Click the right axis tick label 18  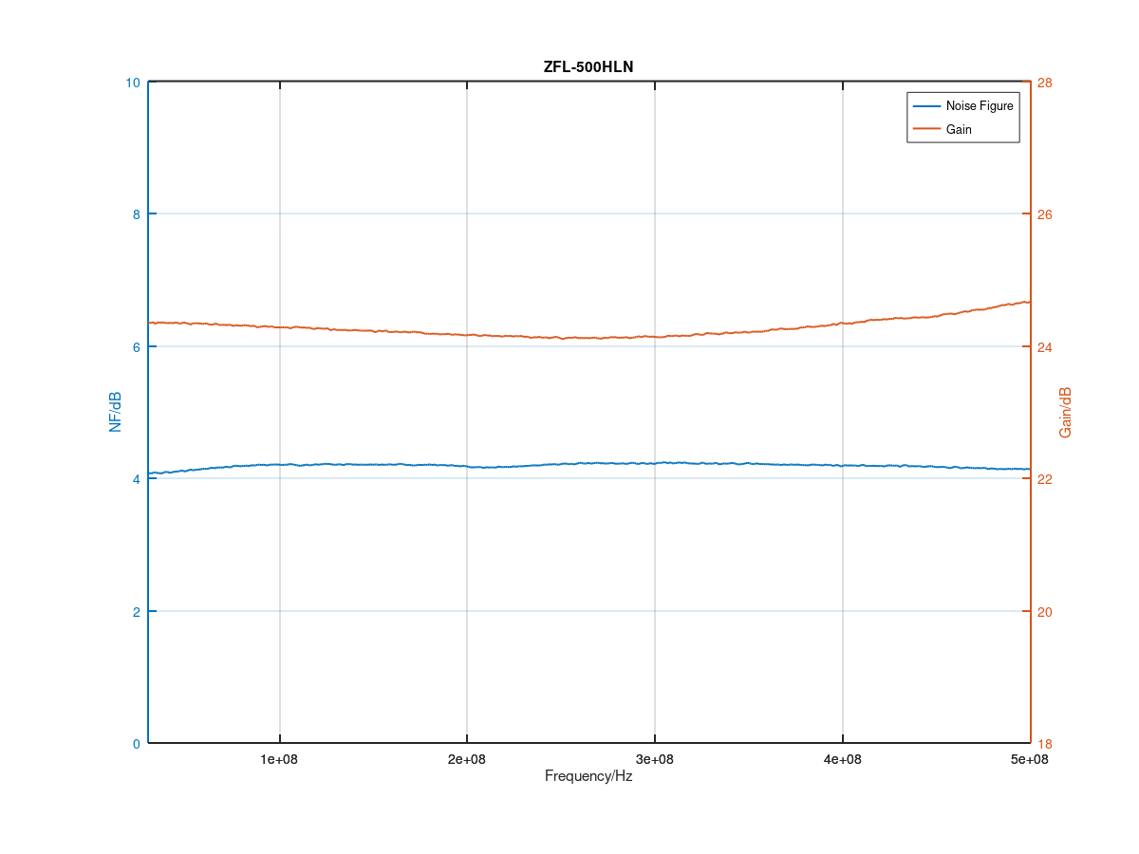pyautogui.click(x=1045, y=744)
